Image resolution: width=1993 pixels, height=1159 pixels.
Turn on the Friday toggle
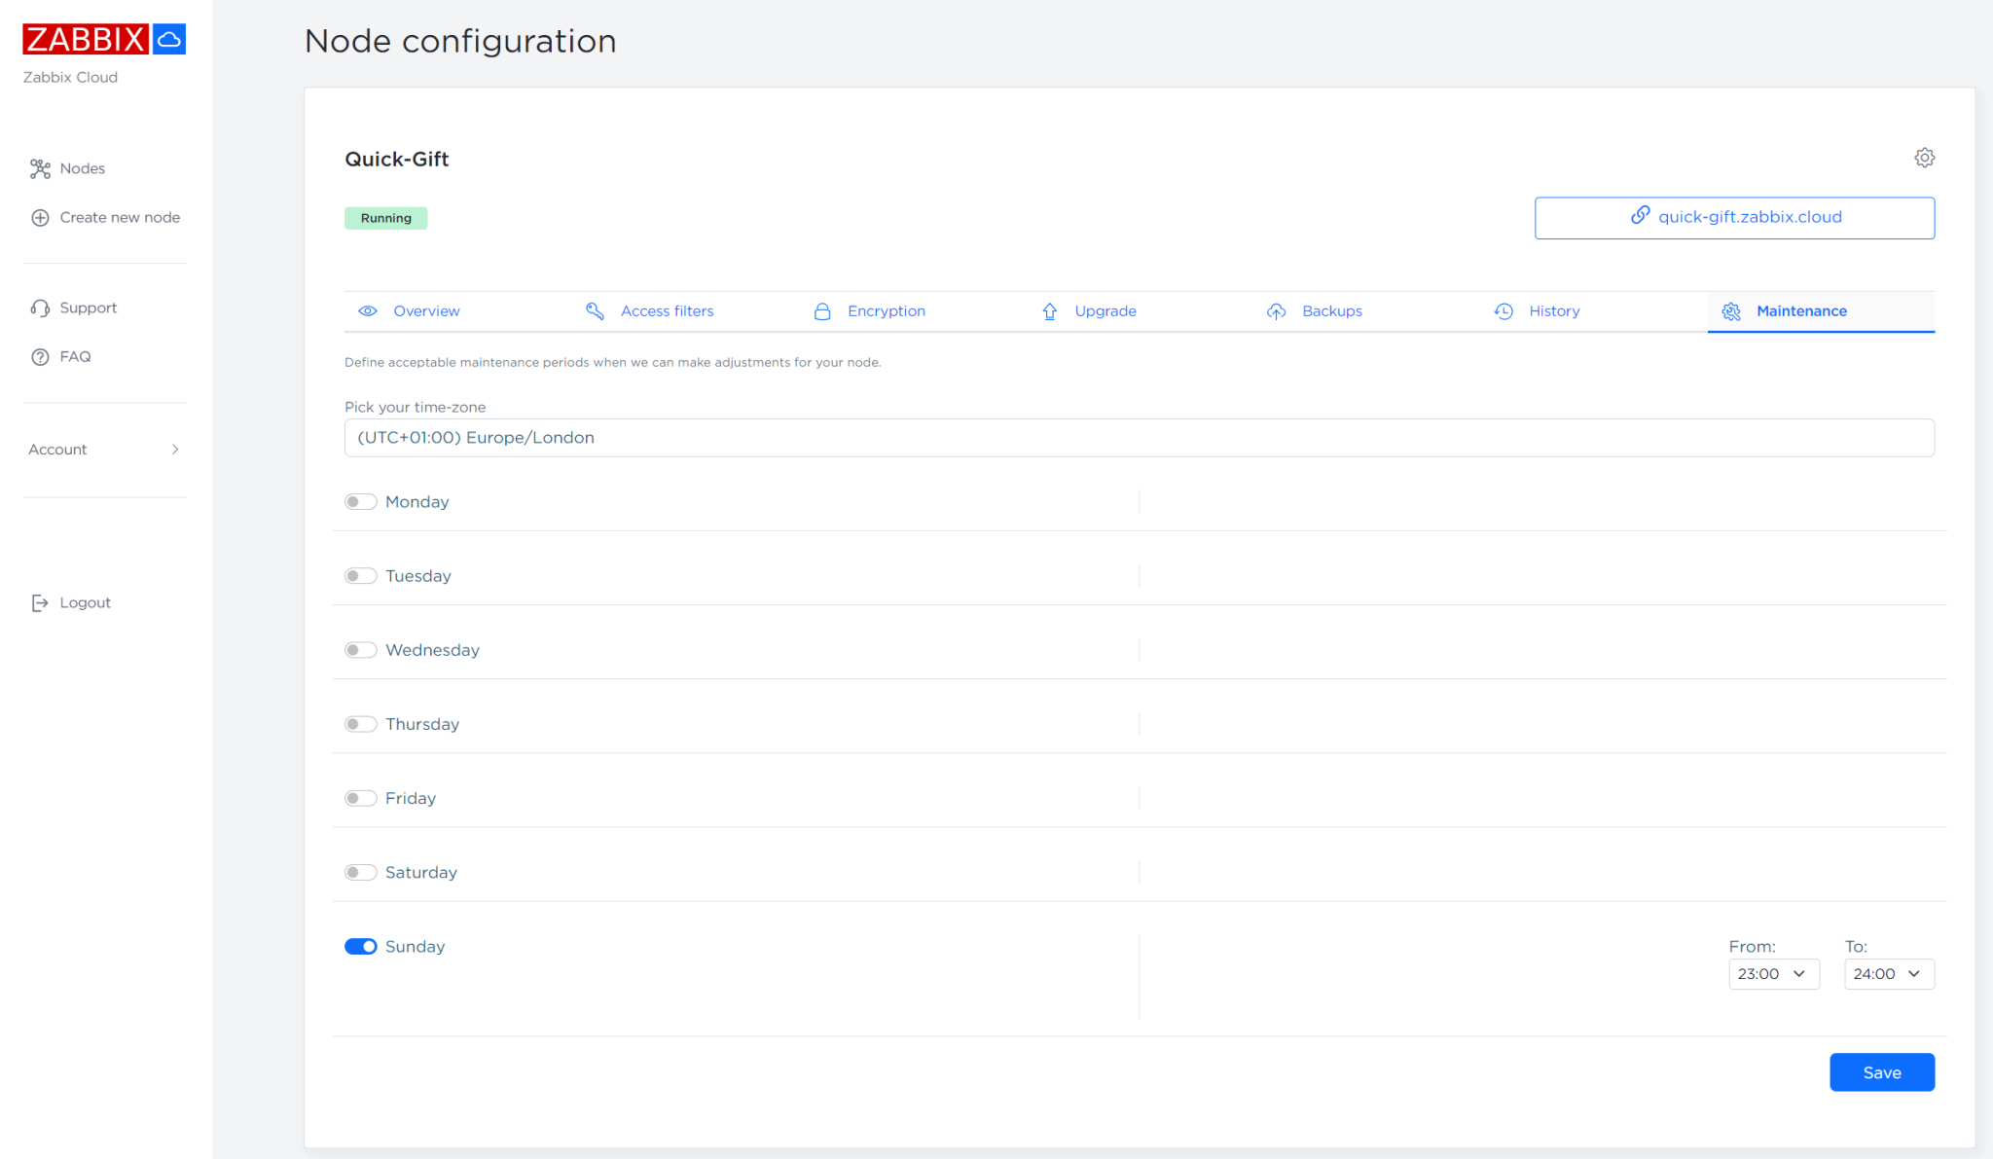(360, 797)
